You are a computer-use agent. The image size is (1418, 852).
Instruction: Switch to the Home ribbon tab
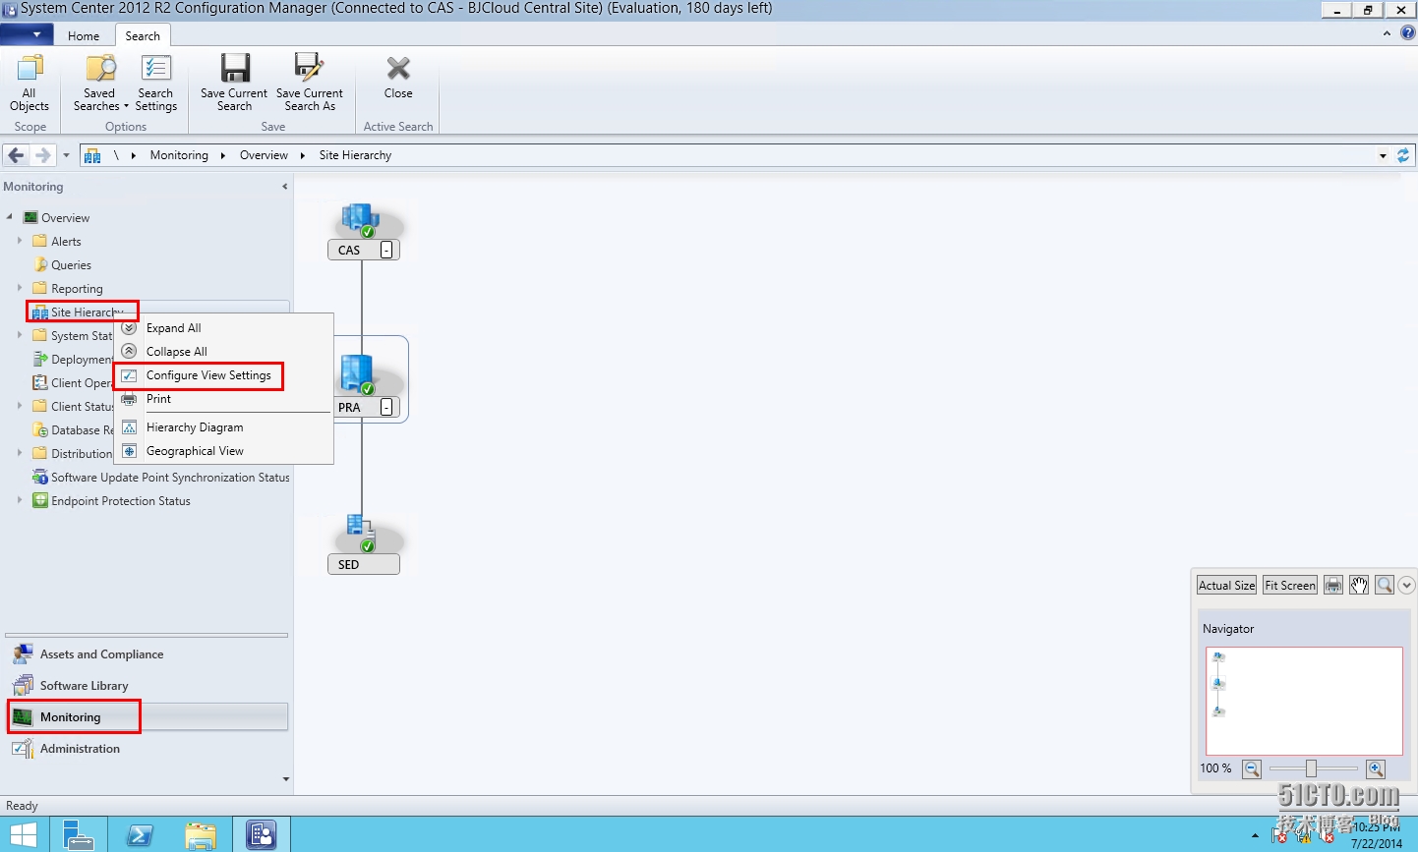84,35
